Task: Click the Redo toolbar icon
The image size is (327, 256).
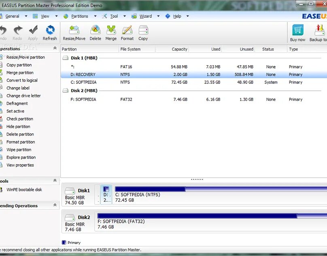Action: [x=18, y=30]
